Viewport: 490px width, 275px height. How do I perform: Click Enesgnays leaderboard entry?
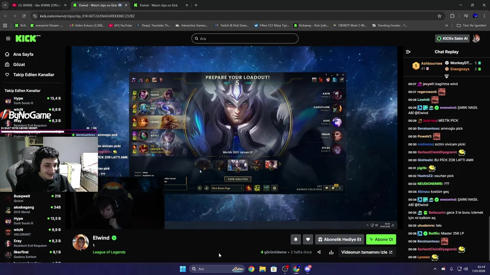click(x=459, y=69)
